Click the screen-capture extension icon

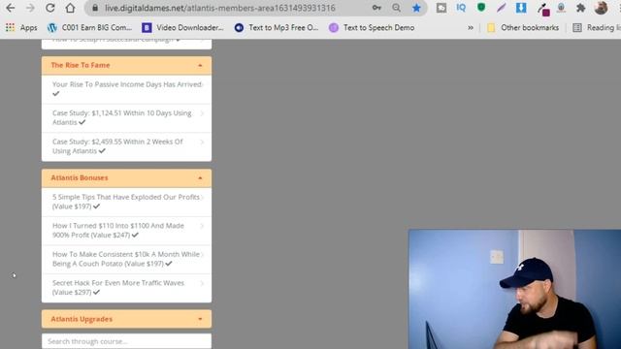(x=441, y=8)
